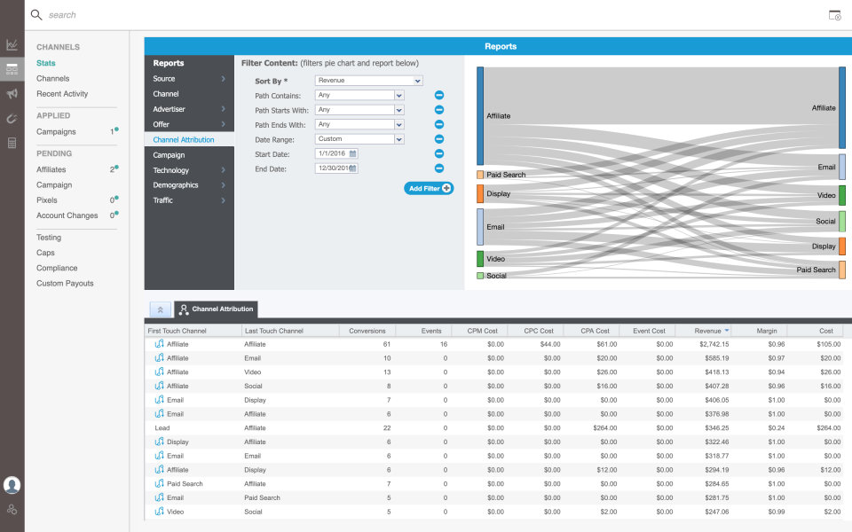The height and width of the screenshot is (532, 852).
Task: Select the refresh icon in left sidebar
Action: pos(12,119)
